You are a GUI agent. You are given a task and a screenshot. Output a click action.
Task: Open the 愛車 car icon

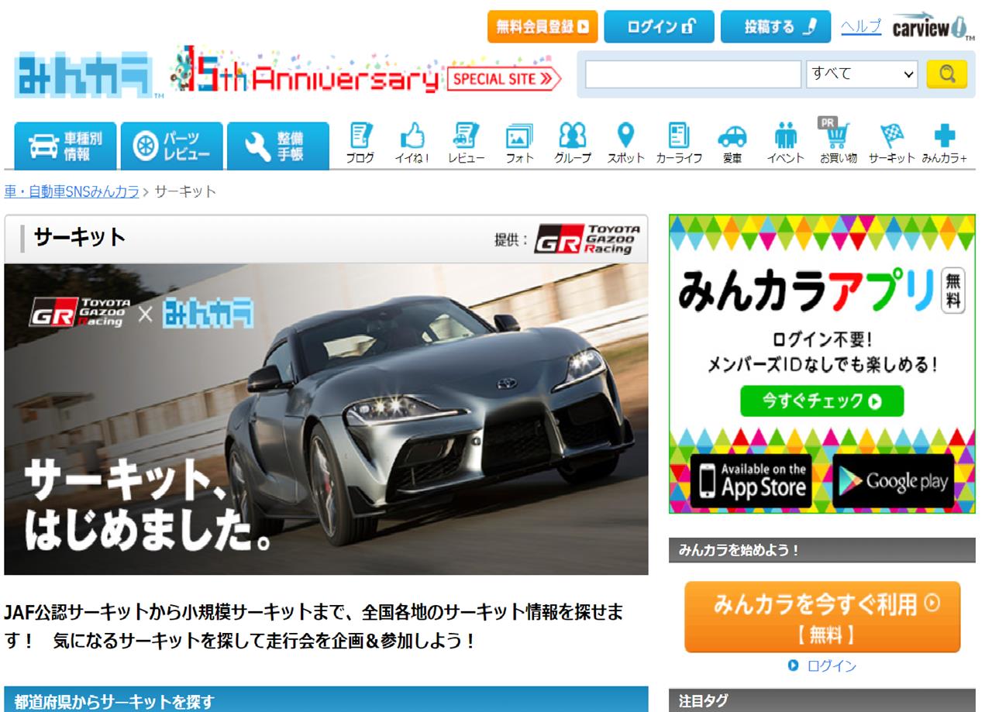732,144
